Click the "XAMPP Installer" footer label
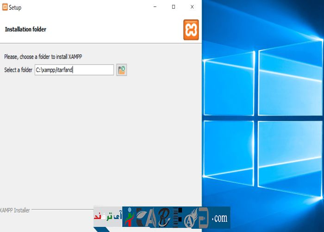This screenshot has height=232, width=324. (15, 210)
